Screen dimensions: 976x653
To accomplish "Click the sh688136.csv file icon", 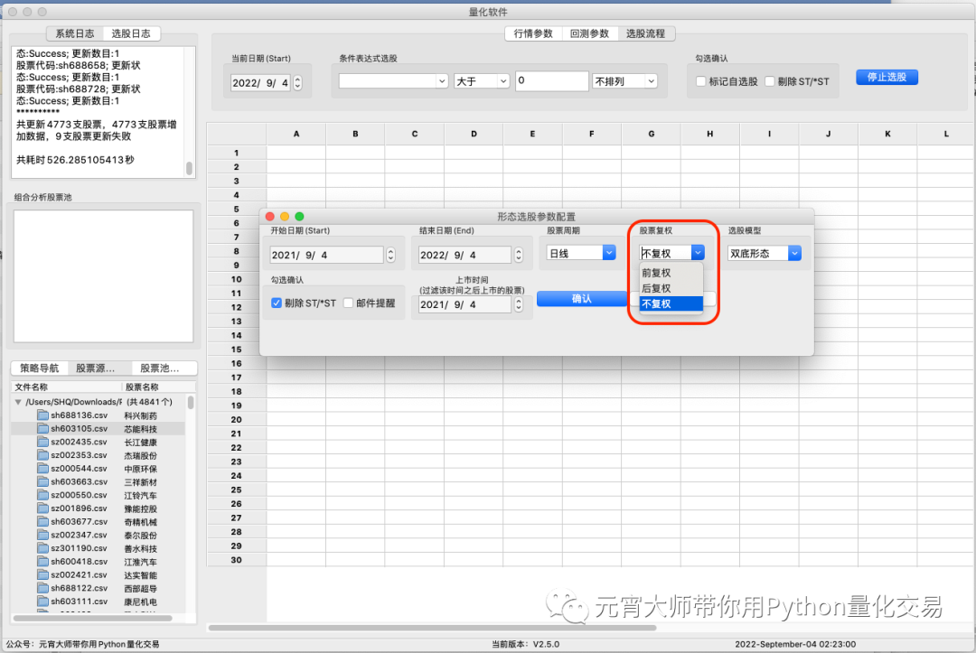I will 42,415.
